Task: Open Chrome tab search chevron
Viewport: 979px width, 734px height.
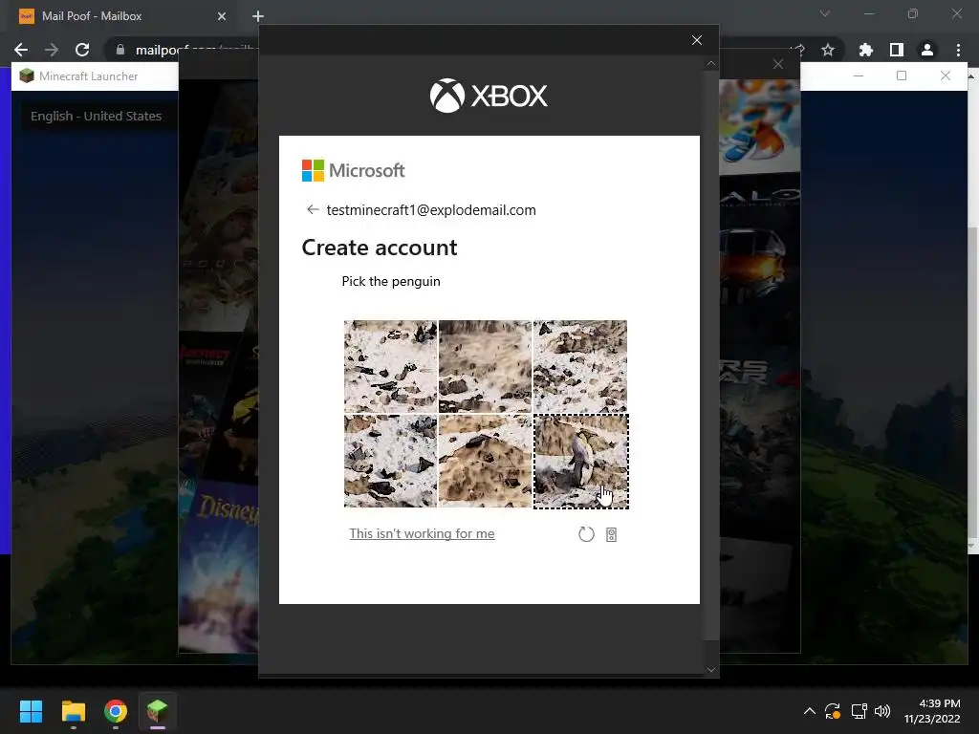Action: click(x=825, y=13)
